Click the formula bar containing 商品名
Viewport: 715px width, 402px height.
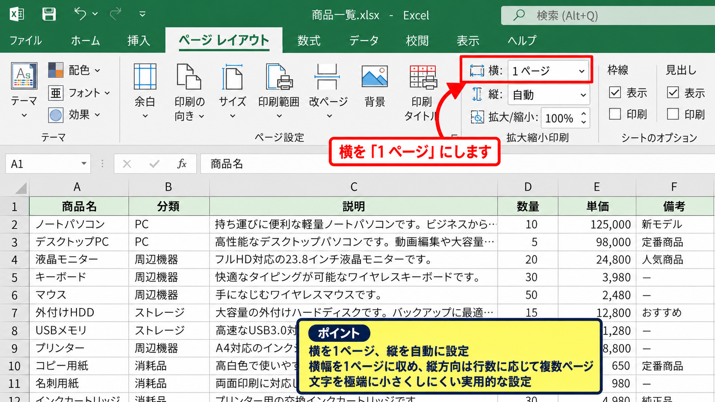pos(458,164)
